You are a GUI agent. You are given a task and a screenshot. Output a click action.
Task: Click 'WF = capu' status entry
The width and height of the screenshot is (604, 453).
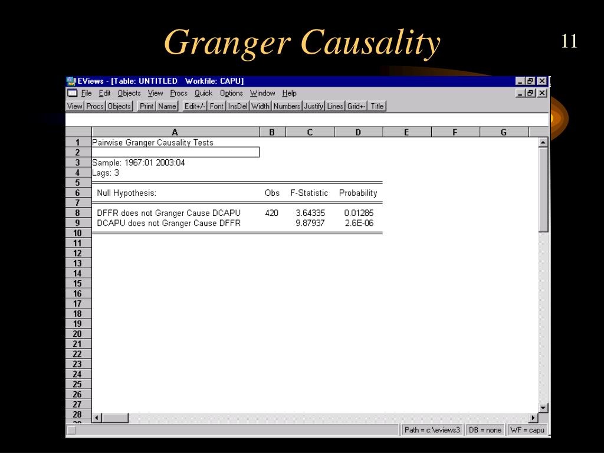point(527,430)
